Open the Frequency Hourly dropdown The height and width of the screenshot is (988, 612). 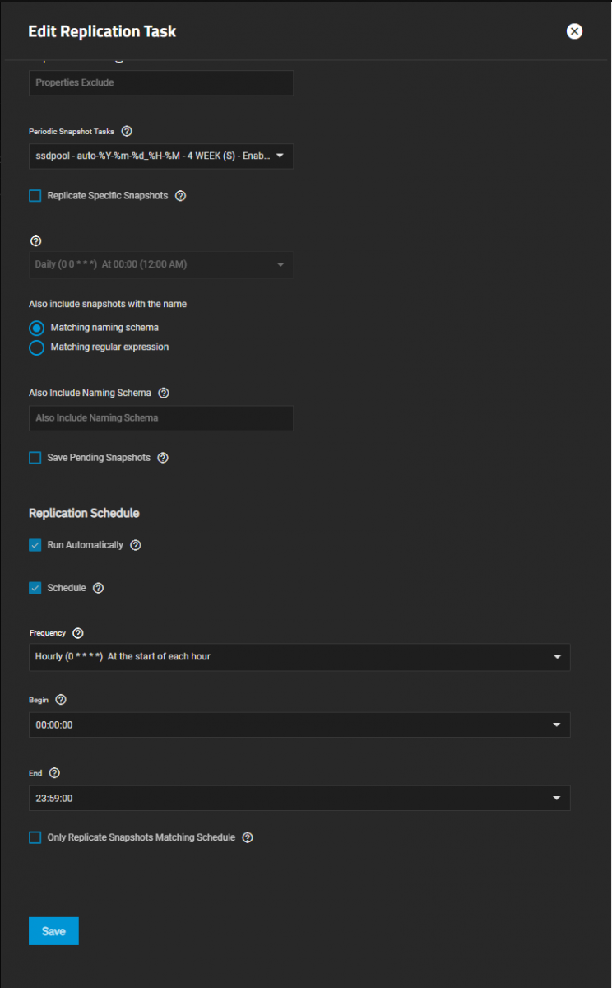pyautogui.click(x=299, y=657)
